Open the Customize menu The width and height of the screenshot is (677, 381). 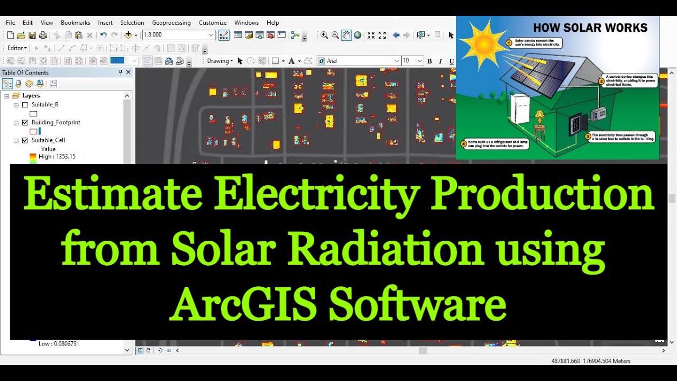[x=213, y=23]
